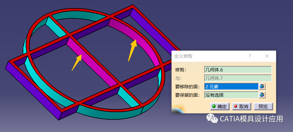Cancel the trim using 取消 button
This screenshot has height=132, width=293.
point(242,106)
